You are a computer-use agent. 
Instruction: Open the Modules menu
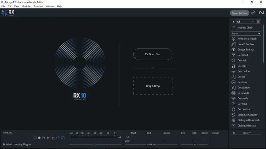tap(26, 6)
